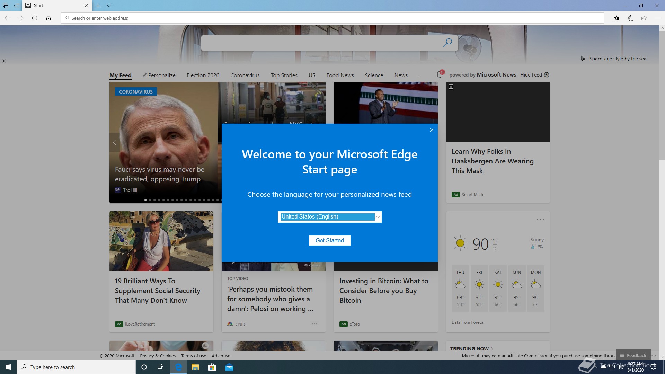The height and width of the screenshot is (374, 665).
Task: Open the News feed tab
Action: [x=401, y=75]
